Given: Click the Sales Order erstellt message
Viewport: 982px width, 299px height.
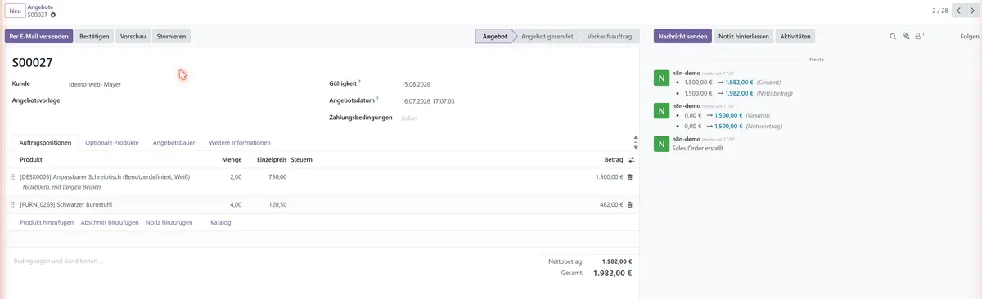Looking at the screenshot, I should coord(697,149).
